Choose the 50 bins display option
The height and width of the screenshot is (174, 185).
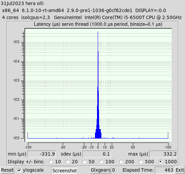click(84, 162)
